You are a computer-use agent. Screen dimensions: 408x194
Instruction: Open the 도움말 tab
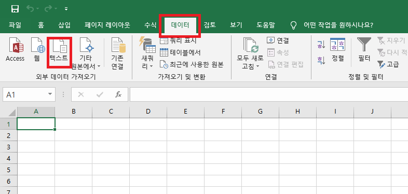coord(266,25)
